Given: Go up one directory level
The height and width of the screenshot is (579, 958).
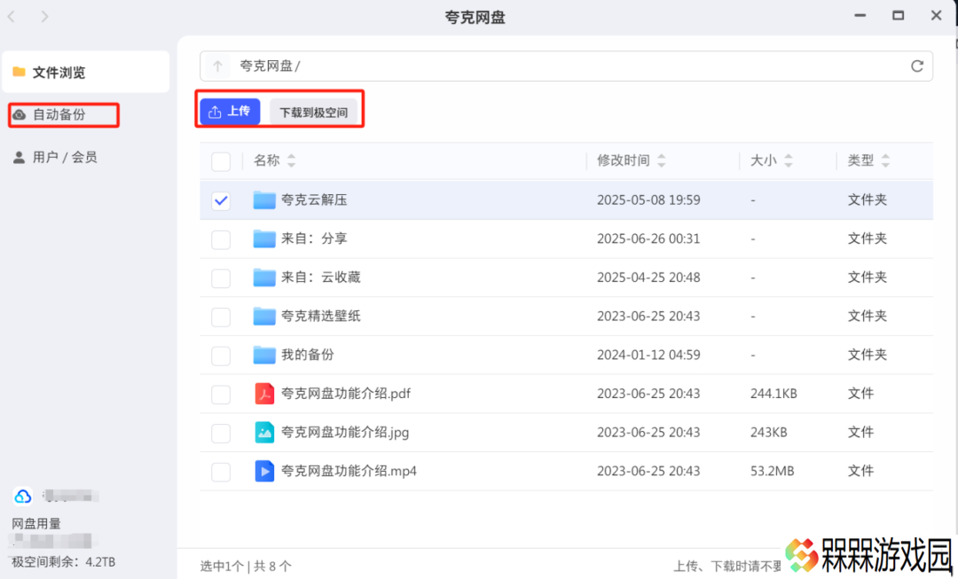Looking at the screenshot, I should coord(217,66).
